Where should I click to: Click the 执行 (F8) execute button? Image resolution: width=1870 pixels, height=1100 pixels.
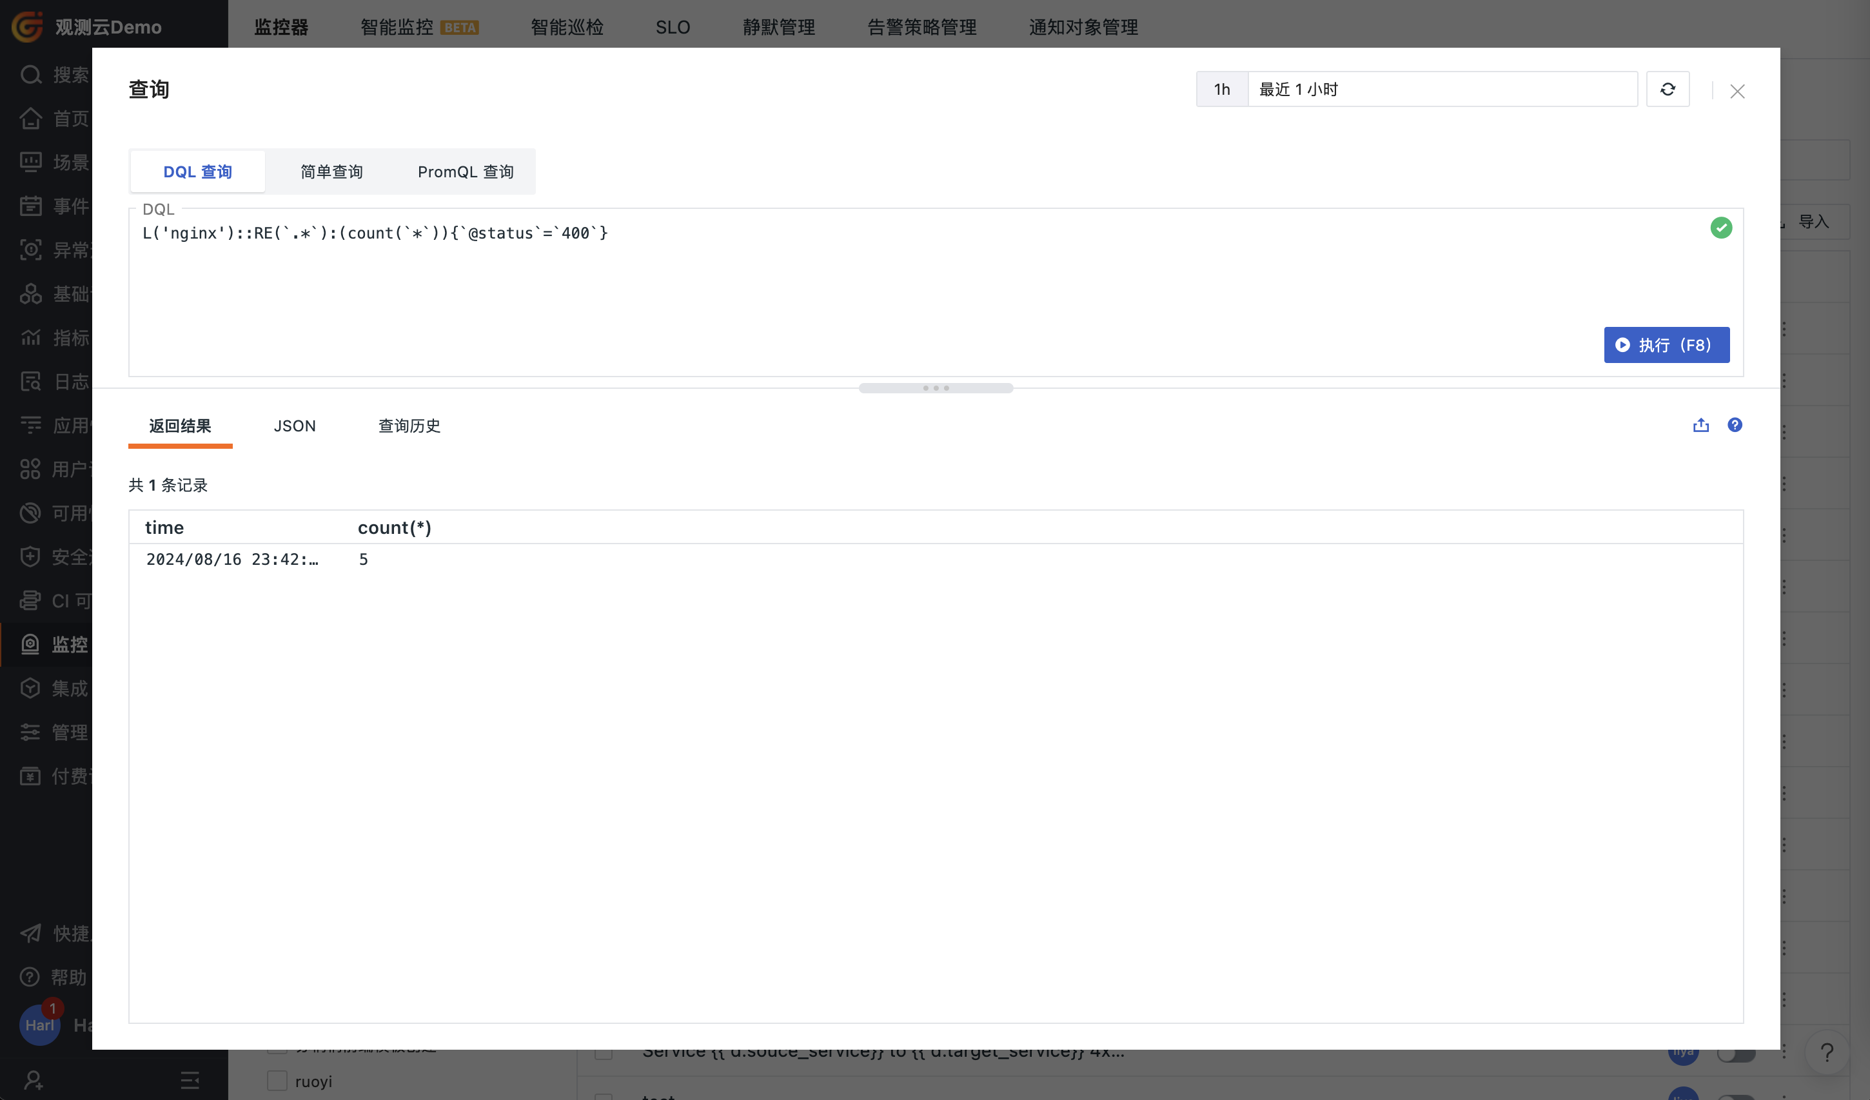click(1667, 344)
